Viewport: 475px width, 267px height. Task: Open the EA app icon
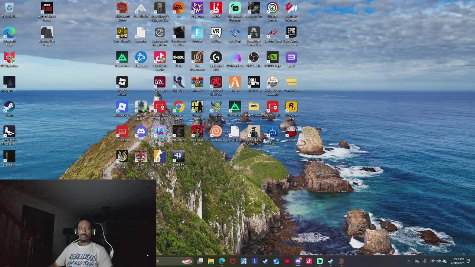pos(178,10)
